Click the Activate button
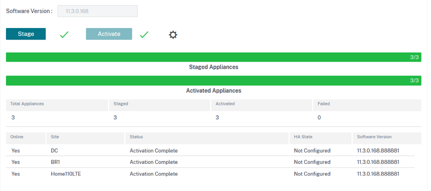This screenshot has height=191, width=431. (x=109, y=34)
